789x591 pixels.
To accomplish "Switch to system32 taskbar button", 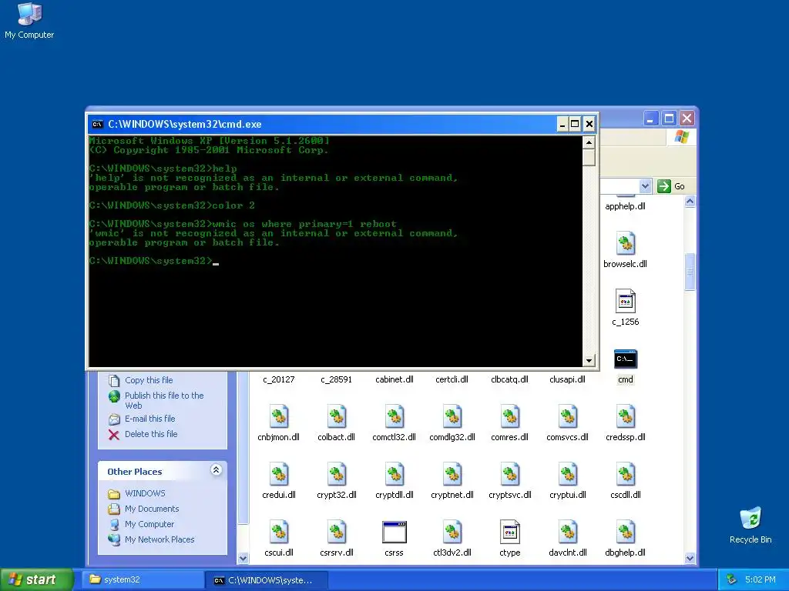I will click(143, 580).
